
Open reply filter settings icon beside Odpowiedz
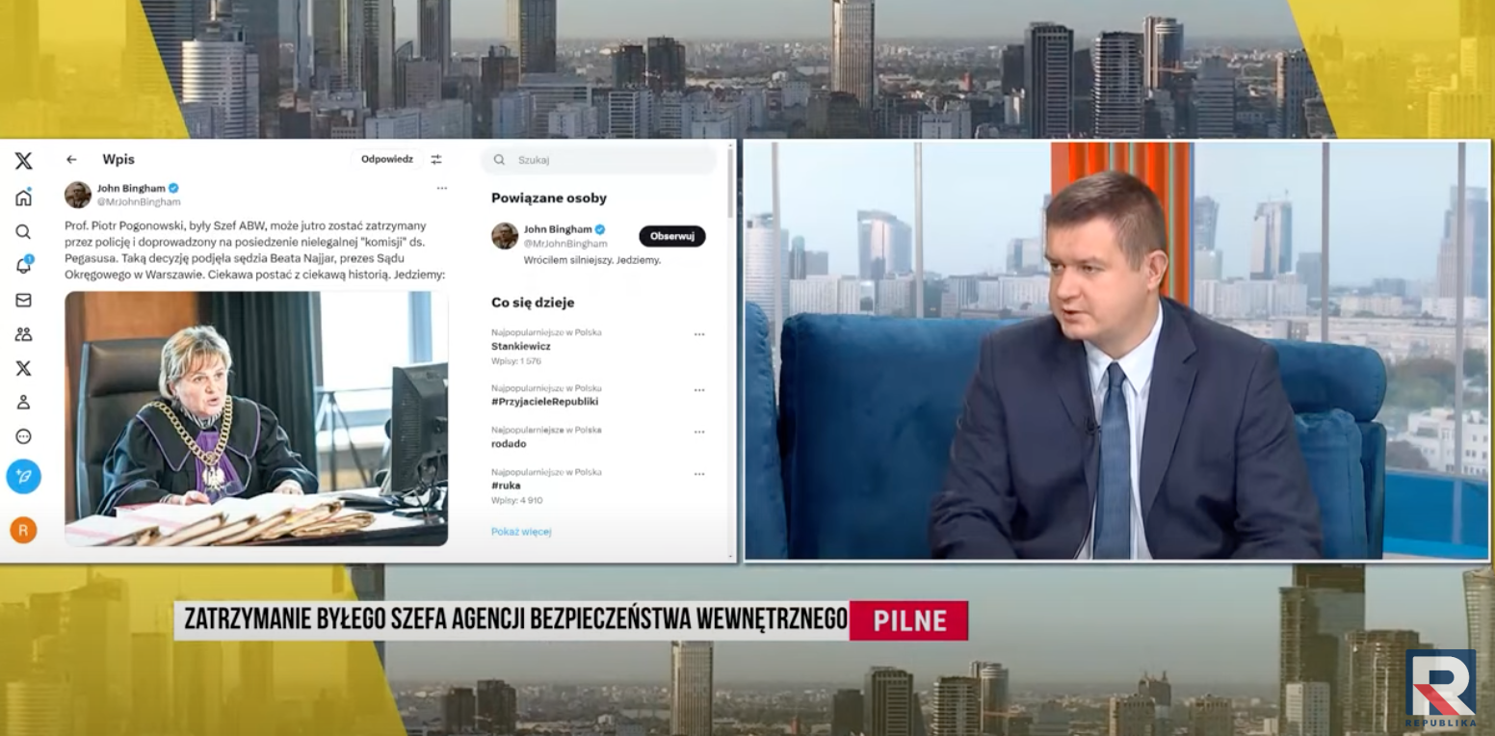[x=436, y=160]
